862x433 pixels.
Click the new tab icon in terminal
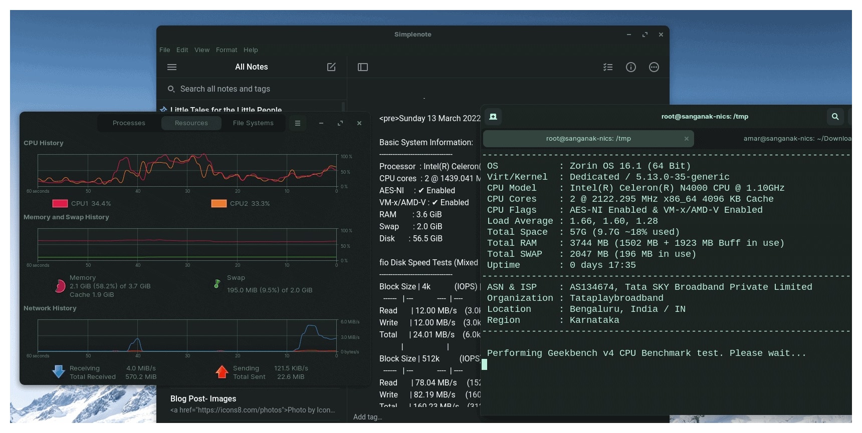pos(493,117)
